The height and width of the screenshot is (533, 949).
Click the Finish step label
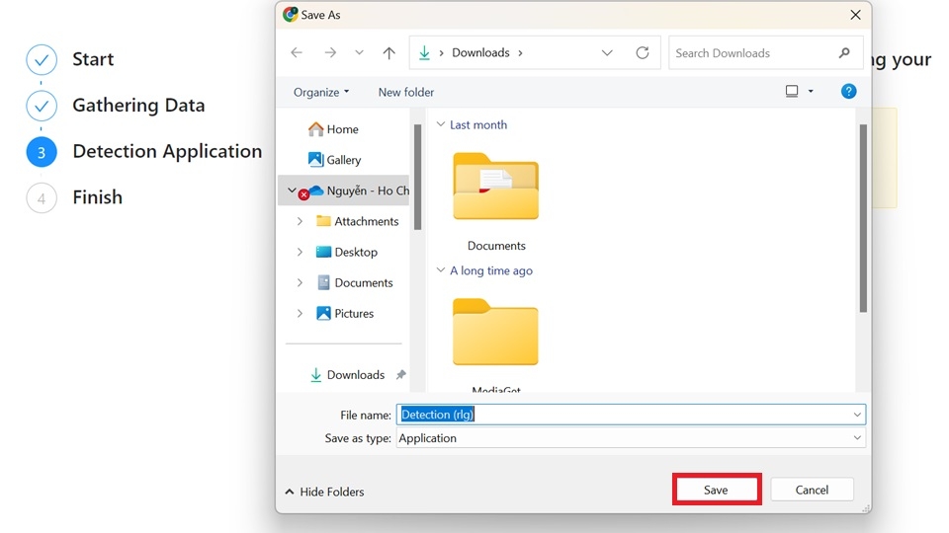coord(98,197)
